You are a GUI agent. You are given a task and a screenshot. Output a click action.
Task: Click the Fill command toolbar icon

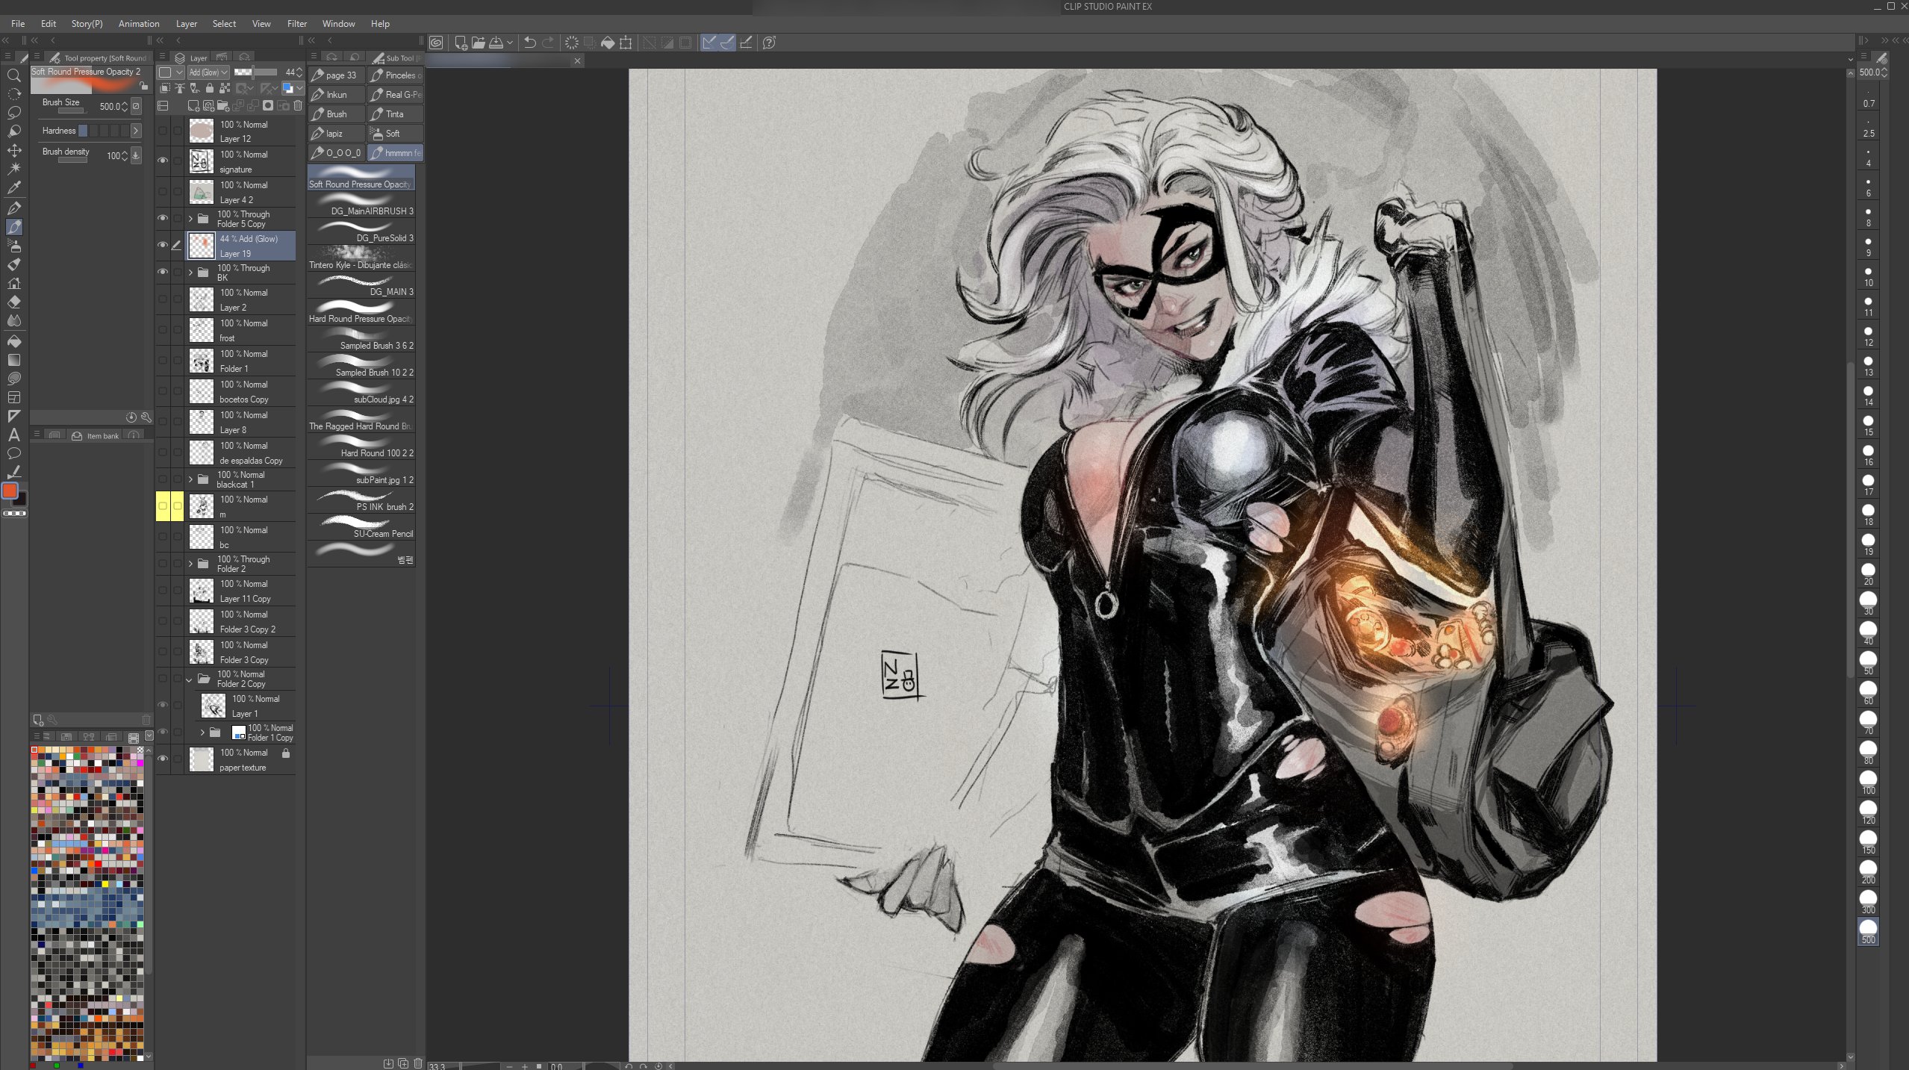click(608, 43)
